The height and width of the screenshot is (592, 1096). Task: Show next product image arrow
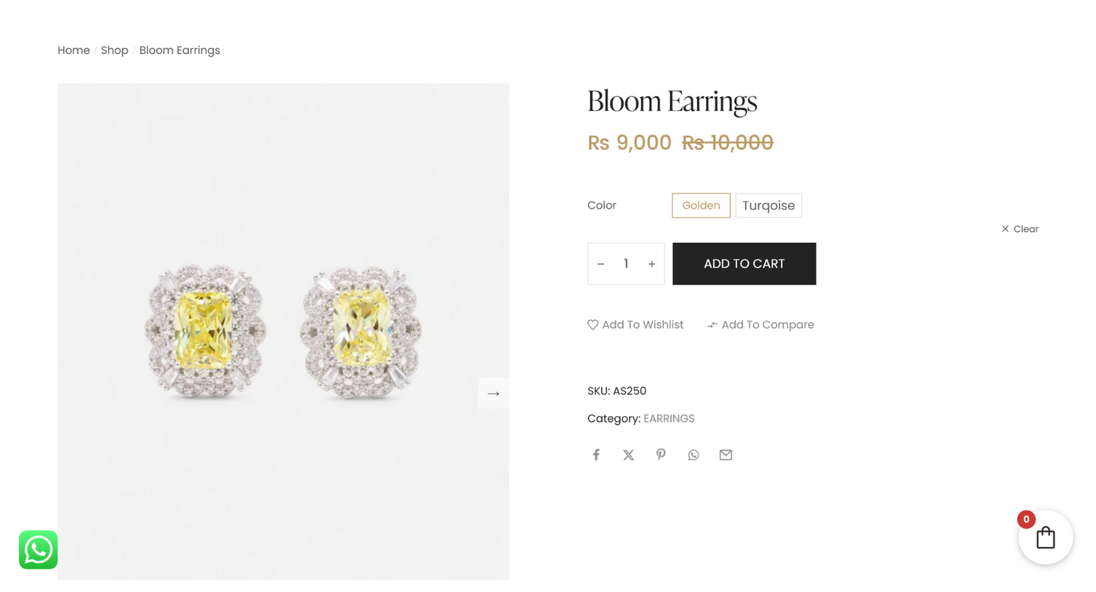(x=493, y=393)
